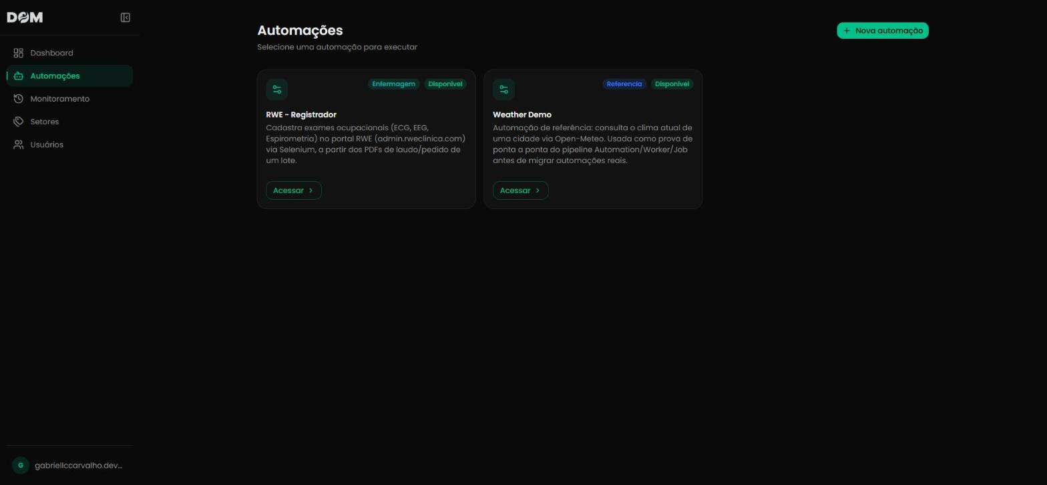
Task: Click the user avatar G icon
Action: (21, 466)
